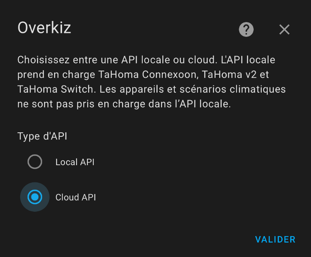311x257 pixels.
Task: View Overkiz documentation via help icon
Action: [246, 29]
